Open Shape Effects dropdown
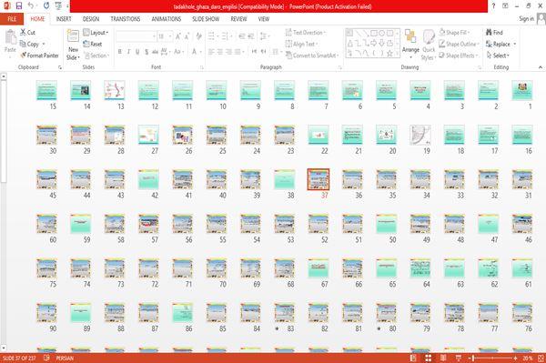 click(x=458, y=55)
